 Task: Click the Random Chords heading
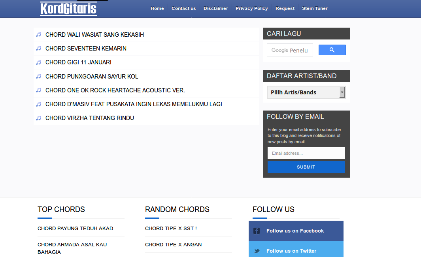(177, 209)
